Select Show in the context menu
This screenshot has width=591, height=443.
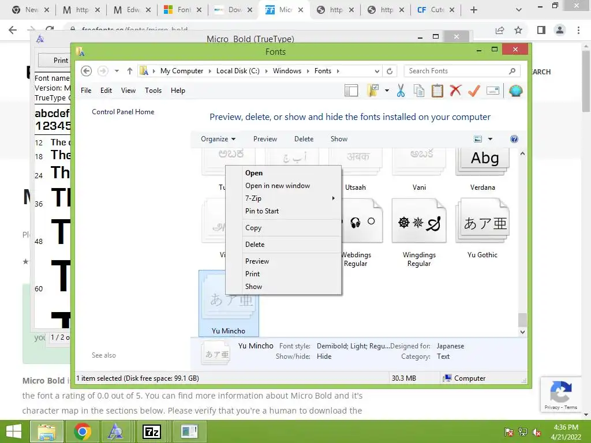[x=283, y=287]
